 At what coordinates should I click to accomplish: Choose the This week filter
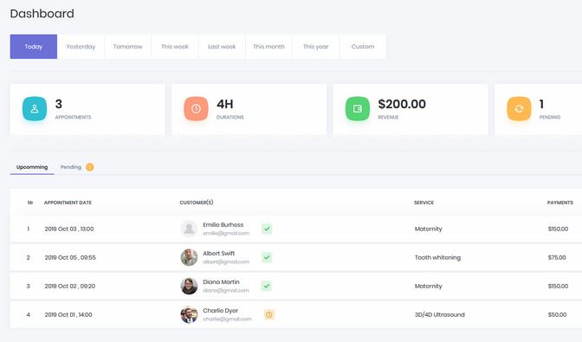tap(175, 47)
